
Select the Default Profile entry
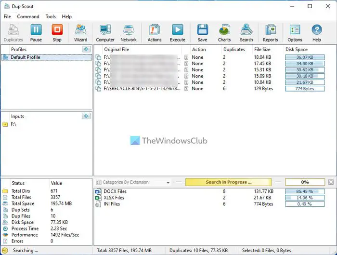point(47,57)
